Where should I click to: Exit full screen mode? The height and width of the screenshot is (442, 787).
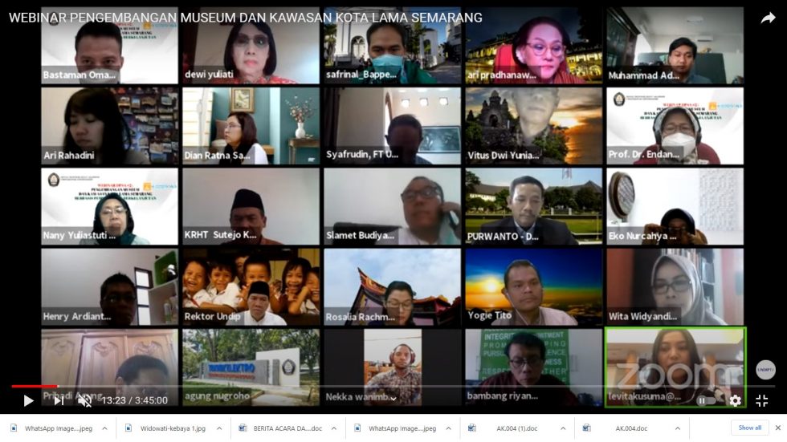[761, 400]
